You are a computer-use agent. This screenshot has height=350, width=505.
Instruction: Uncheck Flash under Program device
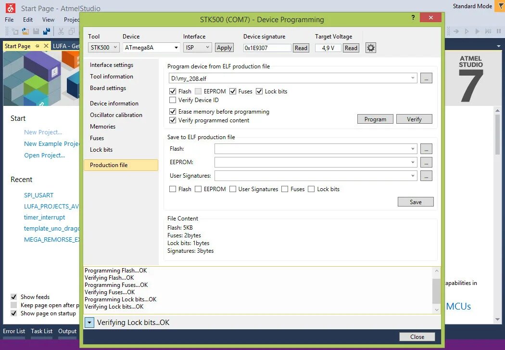tap(173, 91)
